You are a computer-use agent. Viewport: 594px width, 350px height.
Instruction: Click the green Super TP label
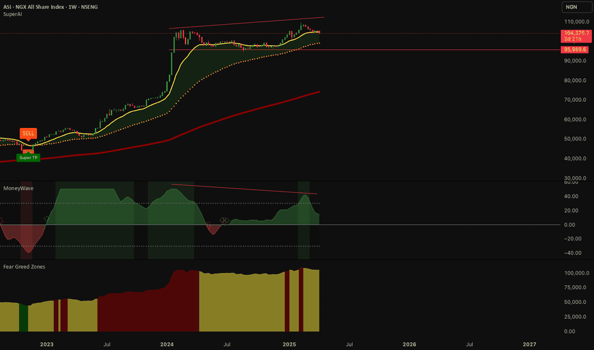pyautogui.click(x=29, y=157)
